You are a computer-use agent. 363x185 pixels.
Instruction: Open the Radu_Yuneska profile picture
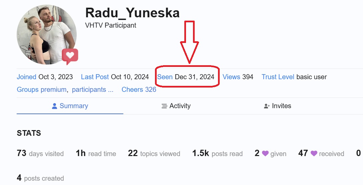[x=47, y=35]
